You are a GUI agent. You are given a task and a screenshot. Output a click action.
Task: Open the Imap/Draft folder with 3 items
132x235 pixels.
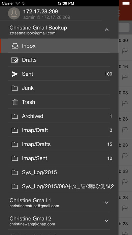pyautogui.click(x=59, y=130)
